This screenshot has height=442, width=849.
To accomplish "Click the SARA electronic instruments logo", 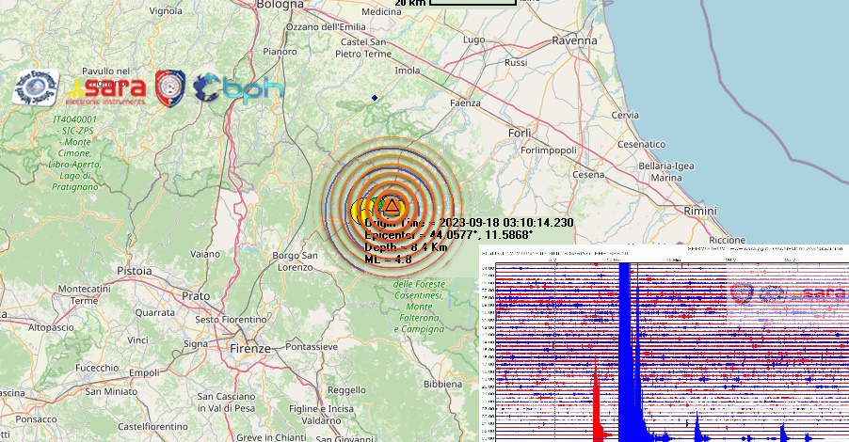I will tap(105, 88).
